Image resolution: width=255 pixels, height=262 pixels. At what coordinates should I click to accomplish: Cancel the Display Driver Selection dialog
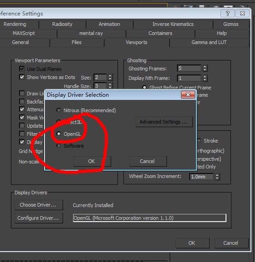pyautogui.click(x=148, y=161)
